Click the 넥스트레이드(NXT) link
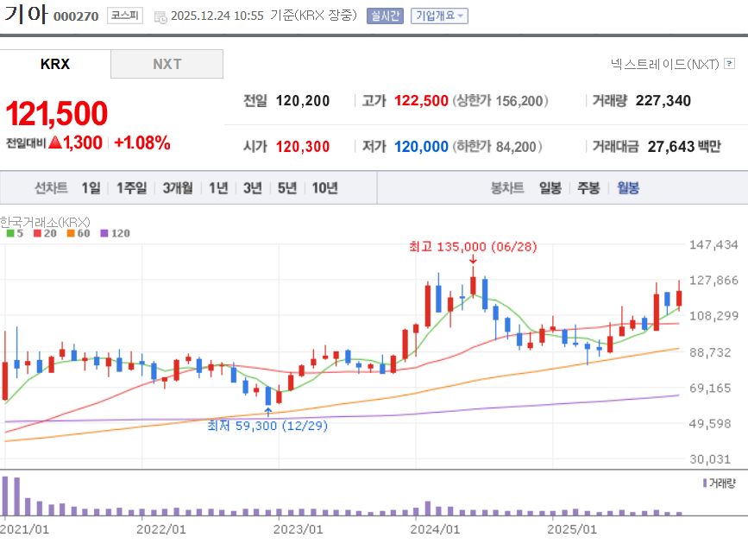The image size is (748, 550). pyautogui.click(x=664, y=64)
